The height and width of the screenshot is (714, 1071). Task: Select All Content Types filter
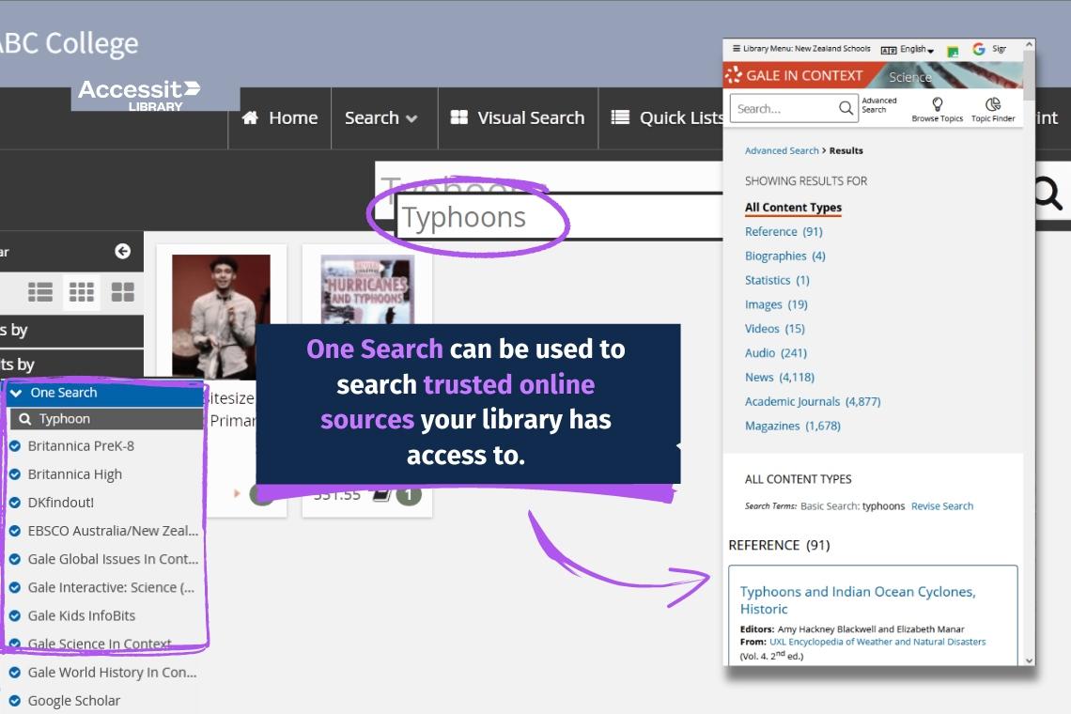(793, 208)
